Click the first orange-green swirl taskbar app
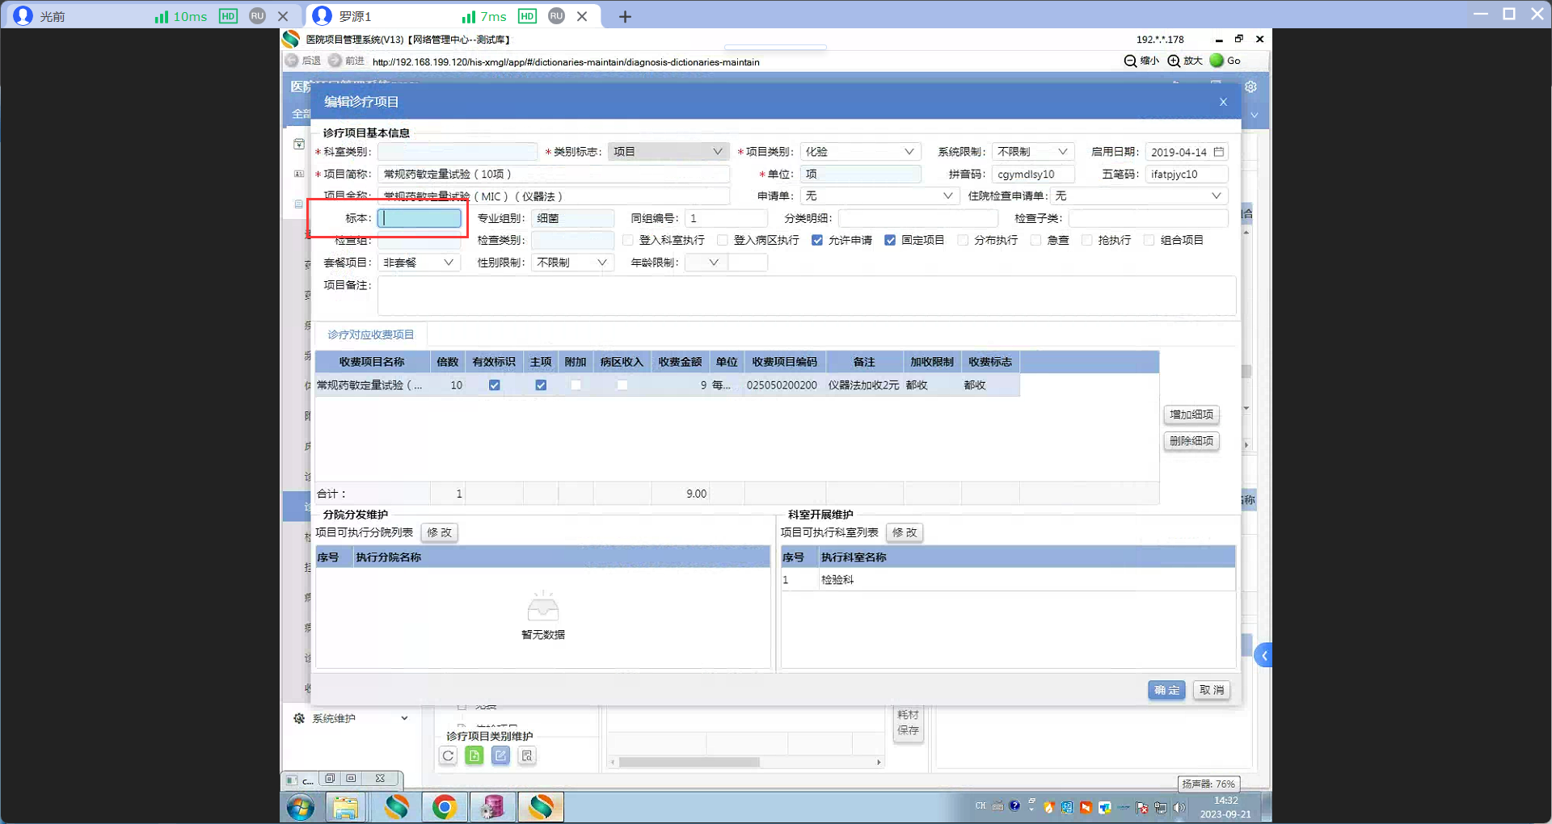 tap(396, 807)
